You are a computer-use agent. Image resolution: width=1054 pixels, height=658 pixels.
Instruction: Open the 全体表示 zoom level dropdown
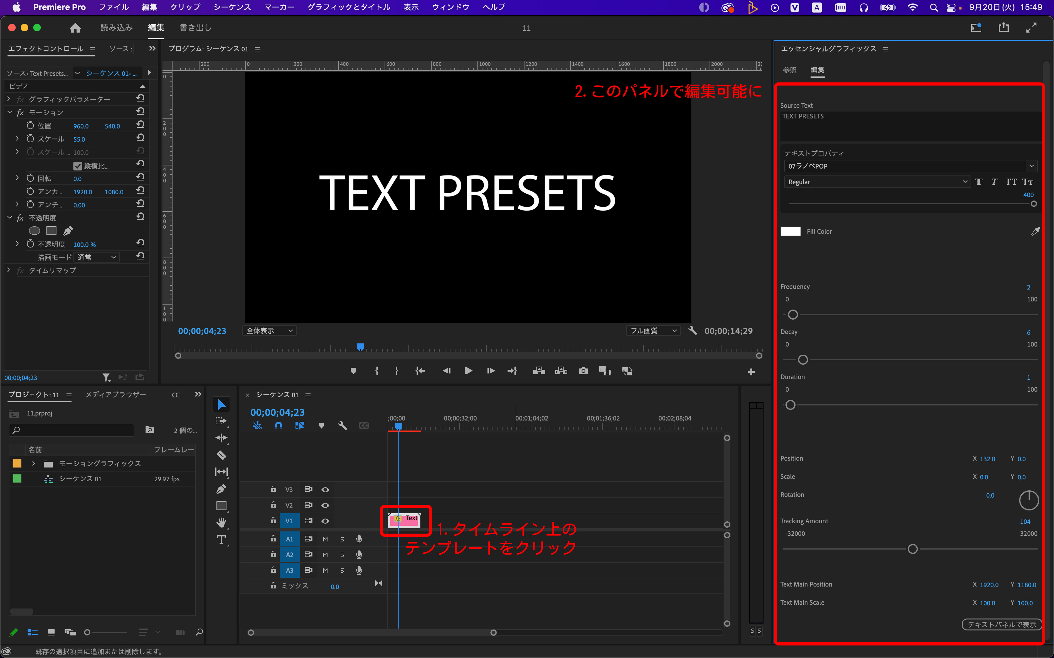tap(269, 331)
